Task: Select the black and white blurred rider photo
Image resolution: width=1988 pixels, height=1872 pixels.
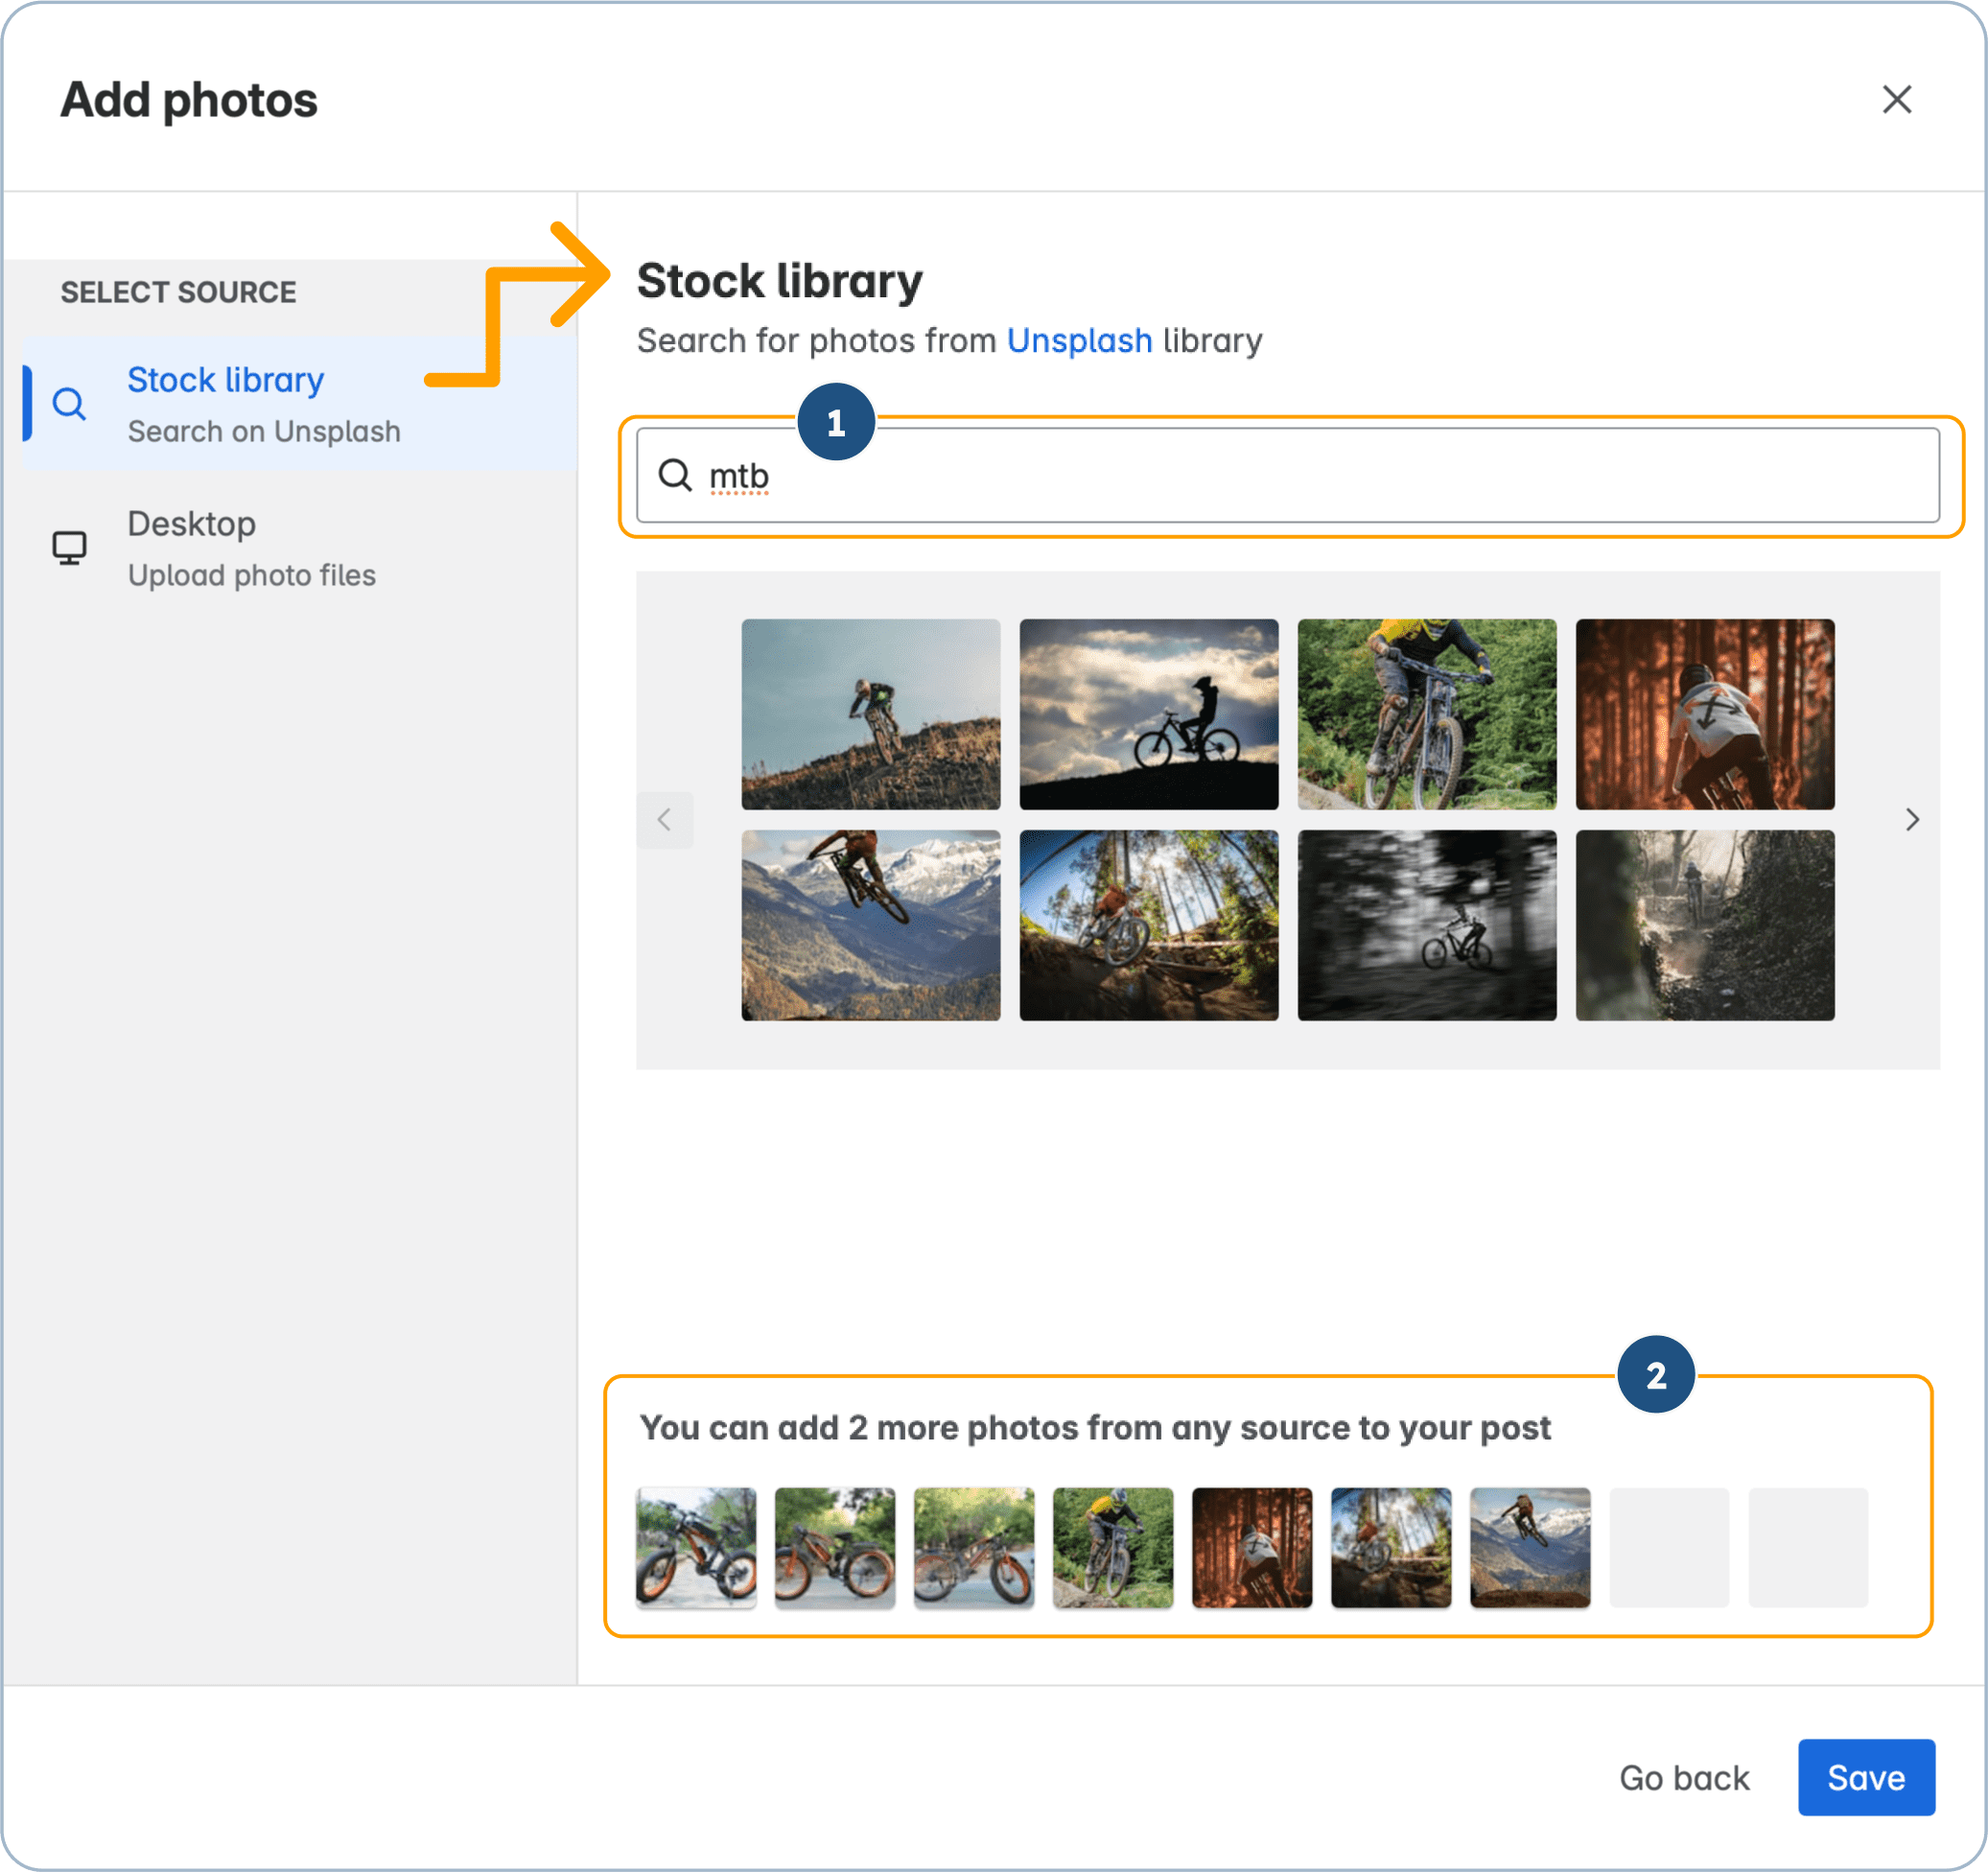Action: point(1426,925)
